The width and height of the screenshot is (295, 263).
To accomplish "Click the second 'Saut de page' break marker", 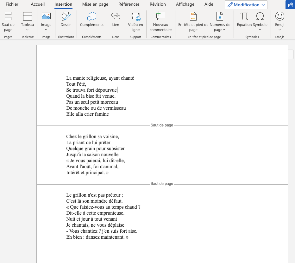I will (x=162, y=184).
